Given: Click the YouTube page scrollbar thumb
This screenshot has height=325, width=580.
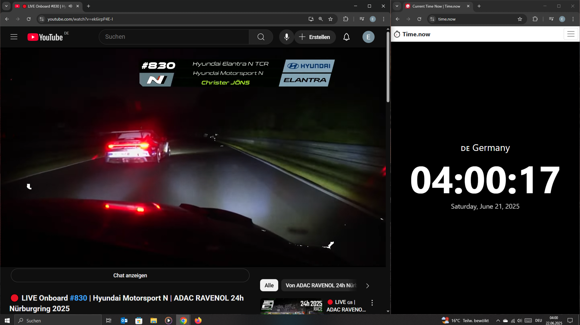Looking at the screenshot, I should pos(388,67).
